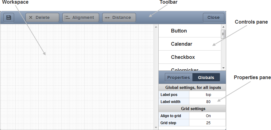Click controls pane scroll down arrow
This screenshot has height=130, width=271.
pyautogui.click(x=223, y=68)
